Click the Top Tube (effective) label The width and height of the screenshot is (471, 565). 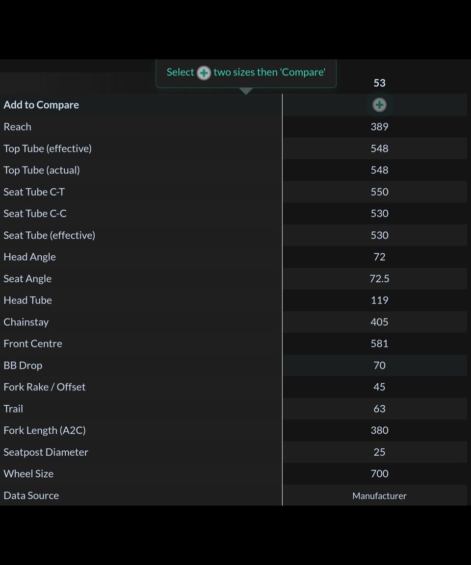48,148
